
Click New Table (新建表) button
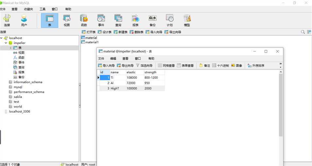[x=121, y=32]
